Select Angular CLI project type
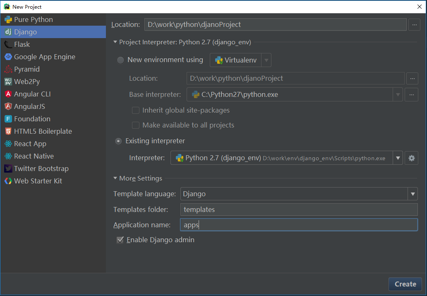The height and width of the screenshot is (296, 427). (x=53, y=94)
